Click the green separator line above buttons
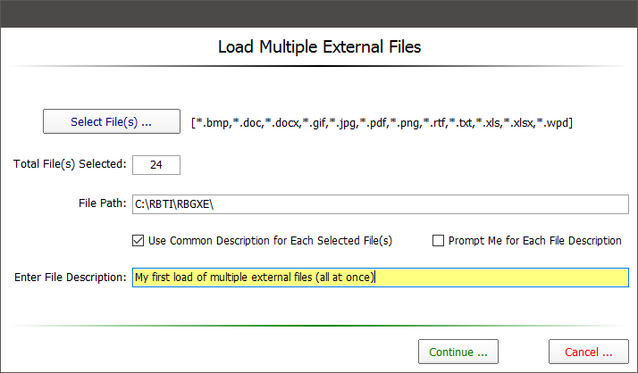Image resolution: width=638 pixels, height=373 pixels. click(319, 326)
